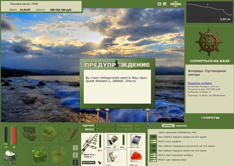The width and height of the screenshot is (234, 166).
Task: Pause the game with the pause icon
Action: pyautogui.click(x=159, y=4)
